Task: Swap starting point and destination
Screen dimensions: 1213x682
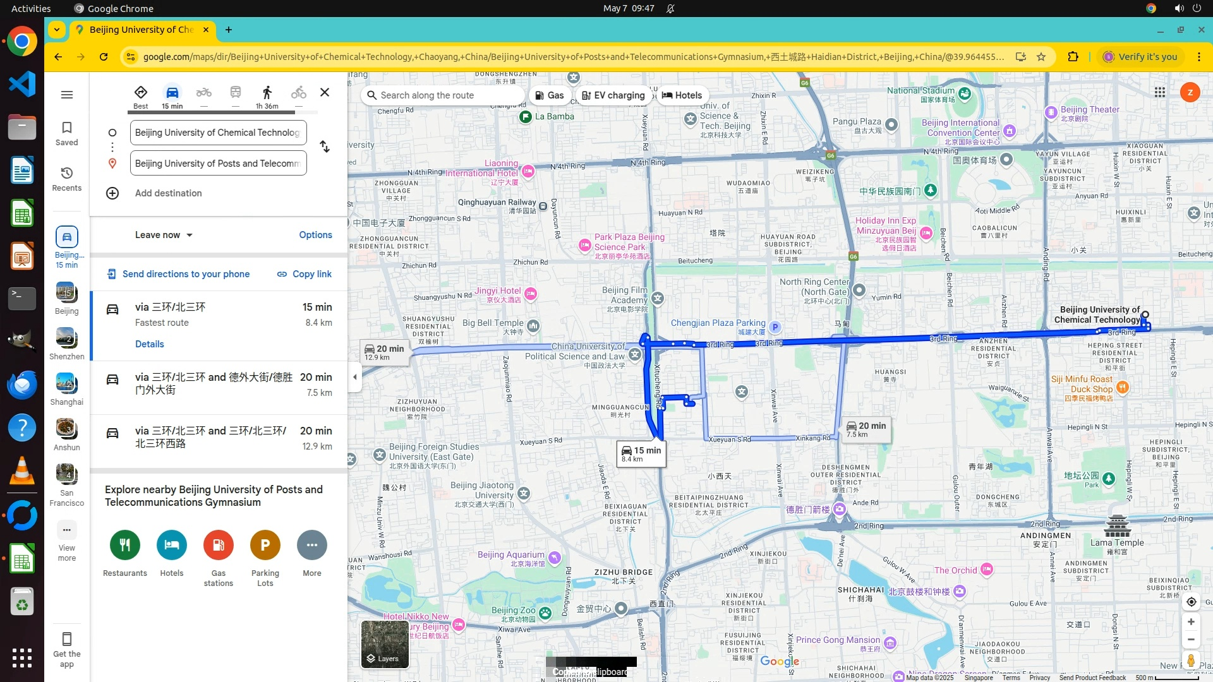Action: pos(325,147)
